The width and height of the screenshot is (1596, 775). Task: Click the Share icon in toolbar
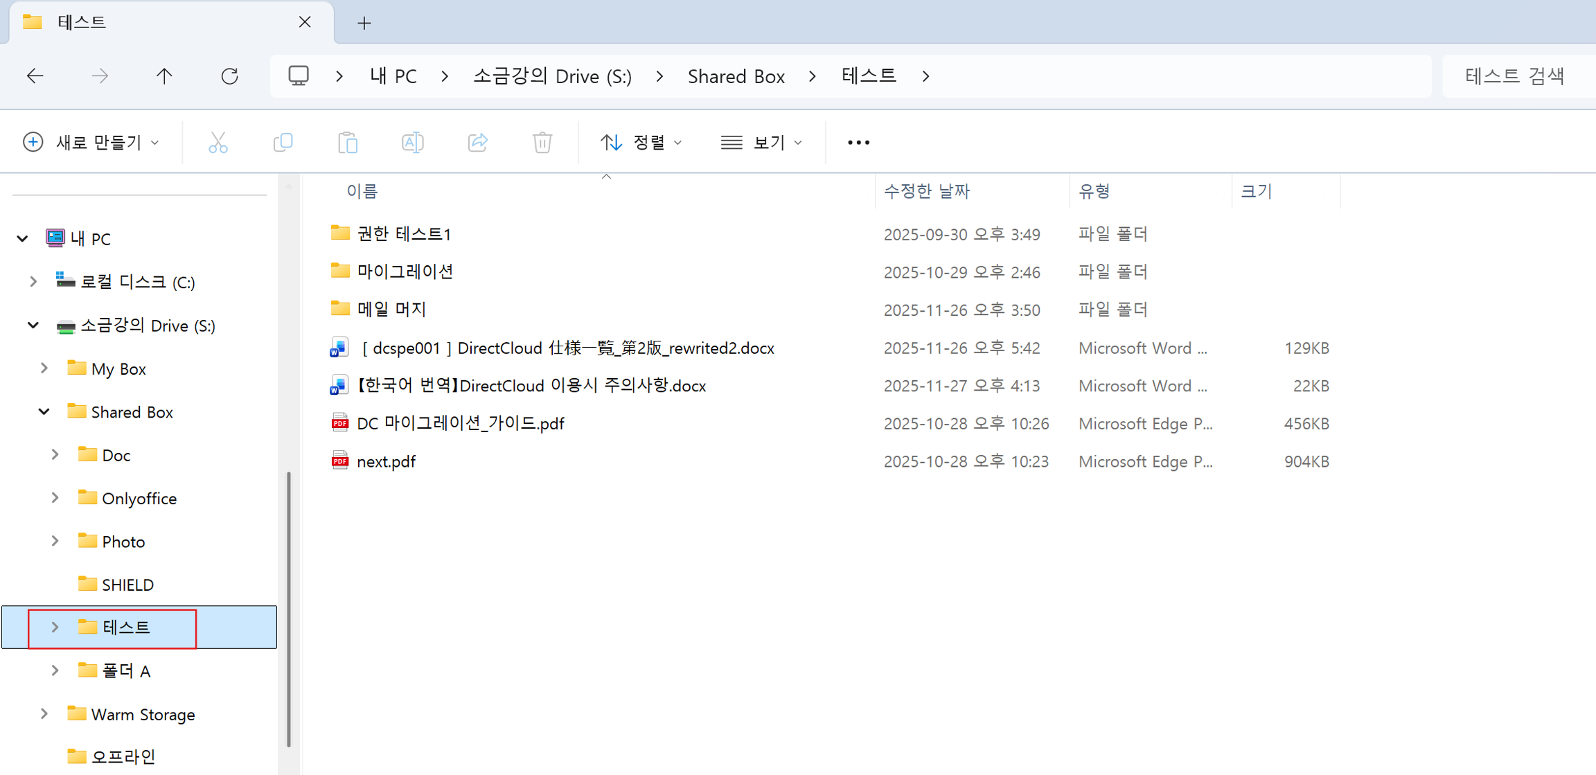[x=478, y=143]
